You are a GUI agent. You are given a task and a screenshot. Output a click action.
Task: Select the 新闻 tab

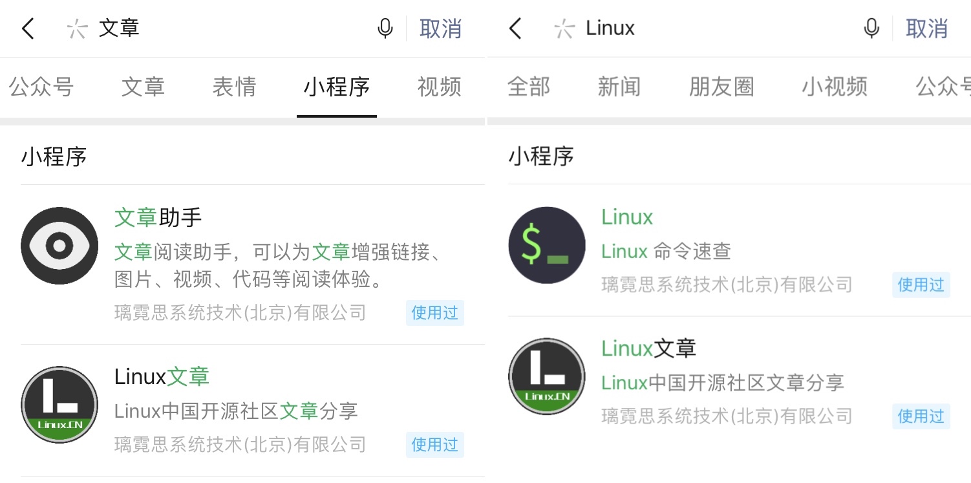(x=619, y=87)
